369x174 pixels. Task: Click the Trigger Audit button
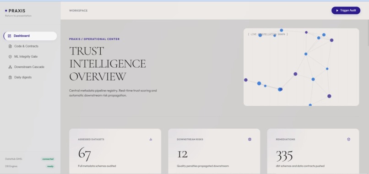coord(346,11)
